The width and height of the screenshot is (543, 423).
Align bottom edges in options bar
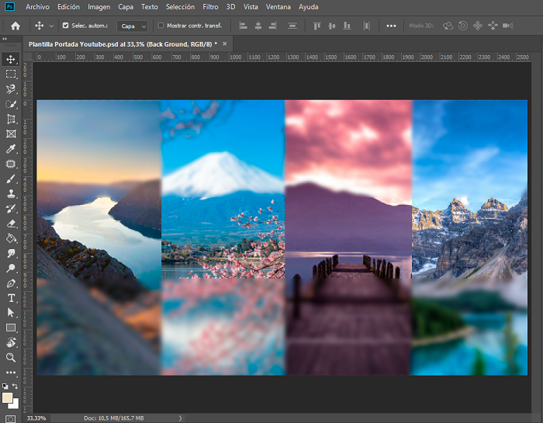[347, 26]
